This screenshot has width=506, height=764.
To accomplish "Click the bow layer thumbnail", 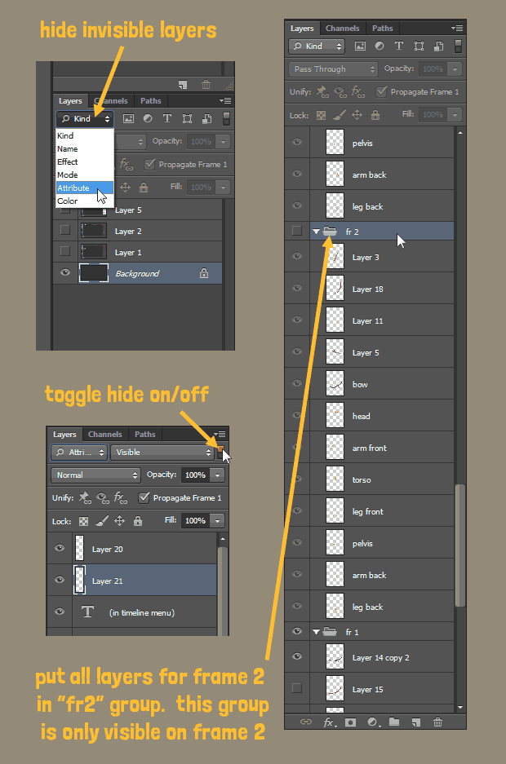I will tap(335, 384).
